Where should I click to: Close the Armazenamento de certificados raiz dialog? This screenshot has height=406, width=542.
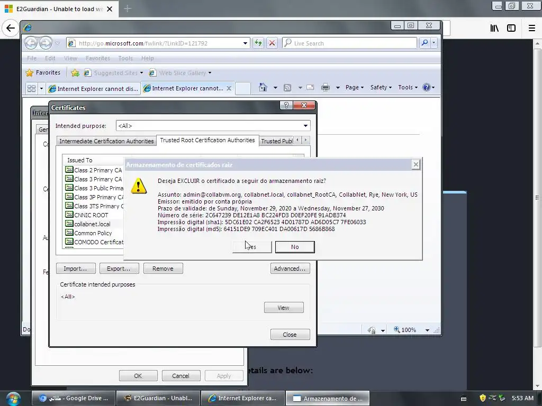click(x=416, y=165)
